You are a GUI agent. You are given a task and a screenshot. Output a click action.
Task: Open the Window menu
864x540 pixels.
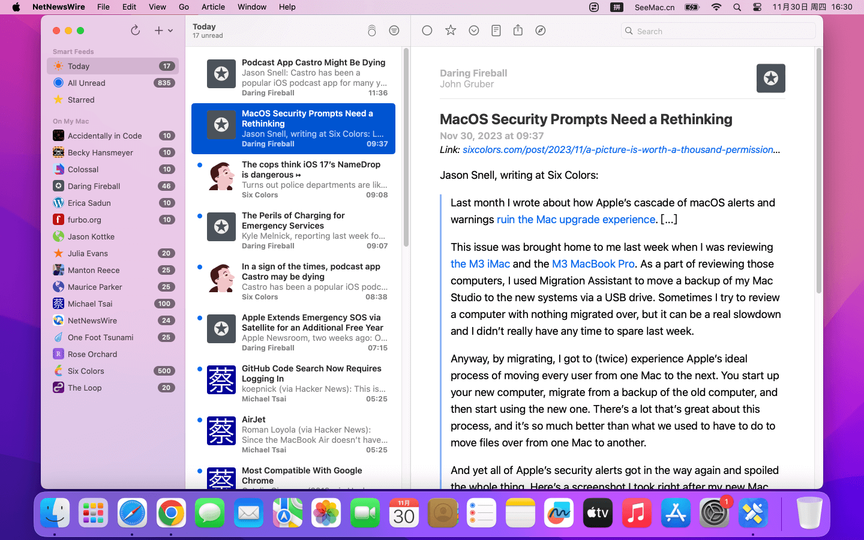[x=252, y=7]
